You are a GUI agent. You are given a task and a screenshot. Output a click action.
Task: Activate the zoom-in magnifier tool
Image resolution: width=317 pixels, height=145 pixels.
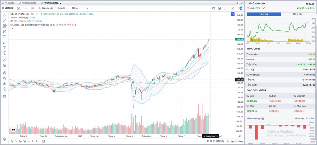4,65
